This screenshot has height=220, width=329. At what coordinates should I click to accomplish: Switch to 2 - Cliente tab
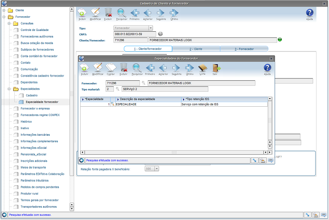[x=196, y=49]
